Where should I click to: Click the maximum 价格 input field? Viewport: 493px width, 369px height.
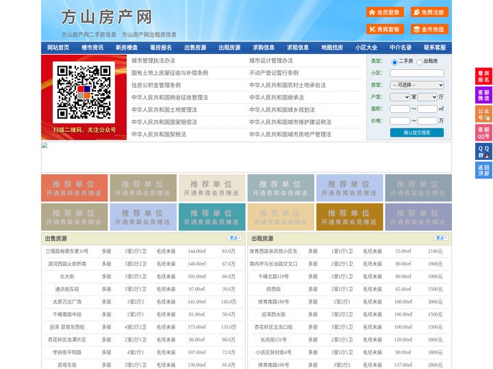point(427,121)
